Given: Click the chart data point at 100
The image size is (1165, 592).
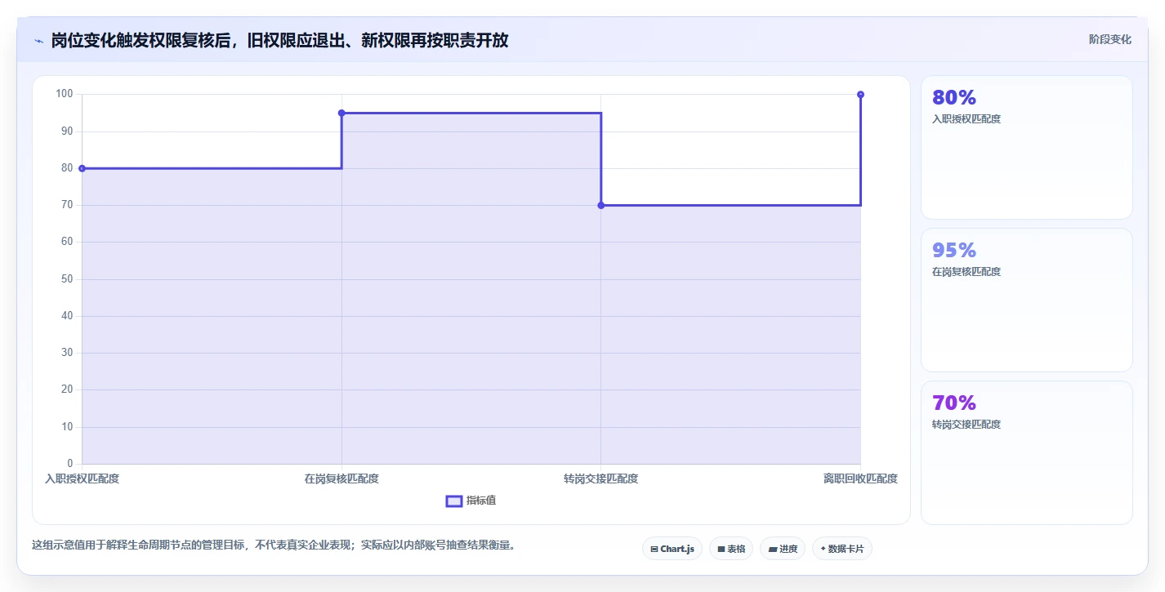Looking at the screenshot, I should [860, 95].
